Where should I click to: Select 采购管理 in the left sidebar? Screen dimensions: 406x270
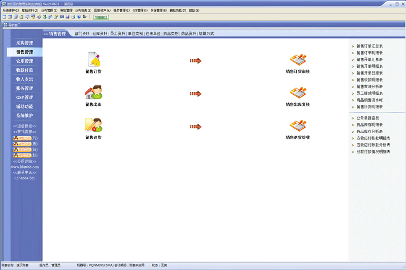(24, 43)
